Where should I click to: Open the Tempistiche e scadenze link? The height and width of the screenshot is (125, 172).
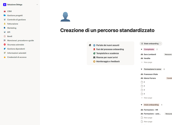(x=107, y=53)
